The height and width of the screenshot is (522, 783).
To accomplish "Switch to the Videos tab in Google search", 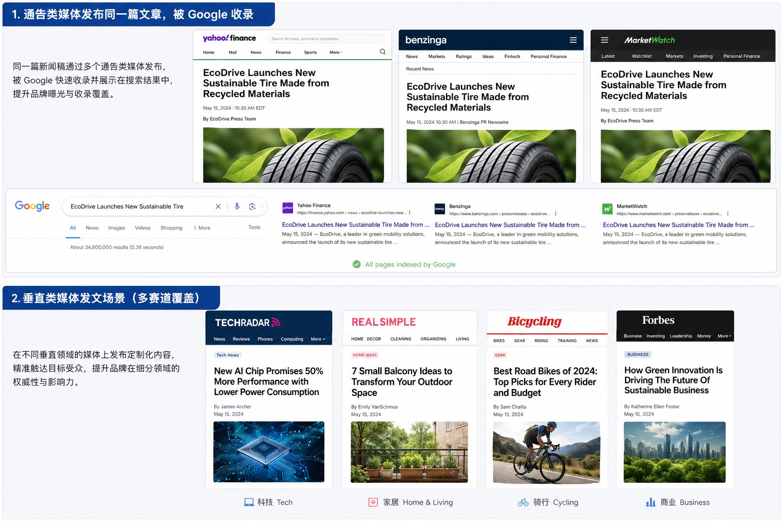I will click(143, 228).
